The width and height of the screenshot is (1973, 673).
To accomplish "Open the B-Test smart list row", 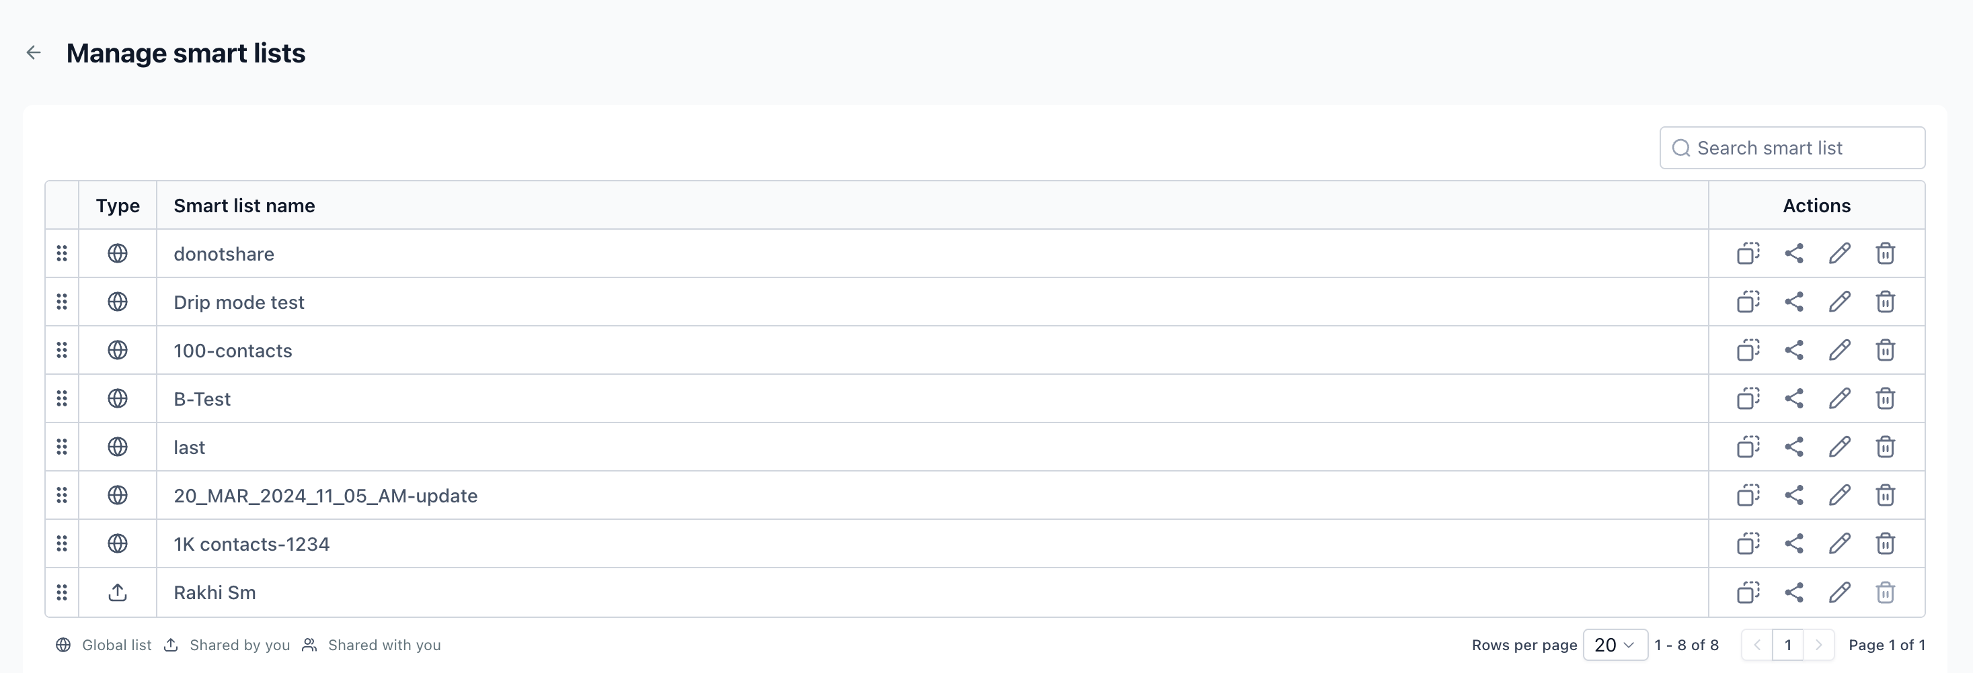I will (202, 399).
